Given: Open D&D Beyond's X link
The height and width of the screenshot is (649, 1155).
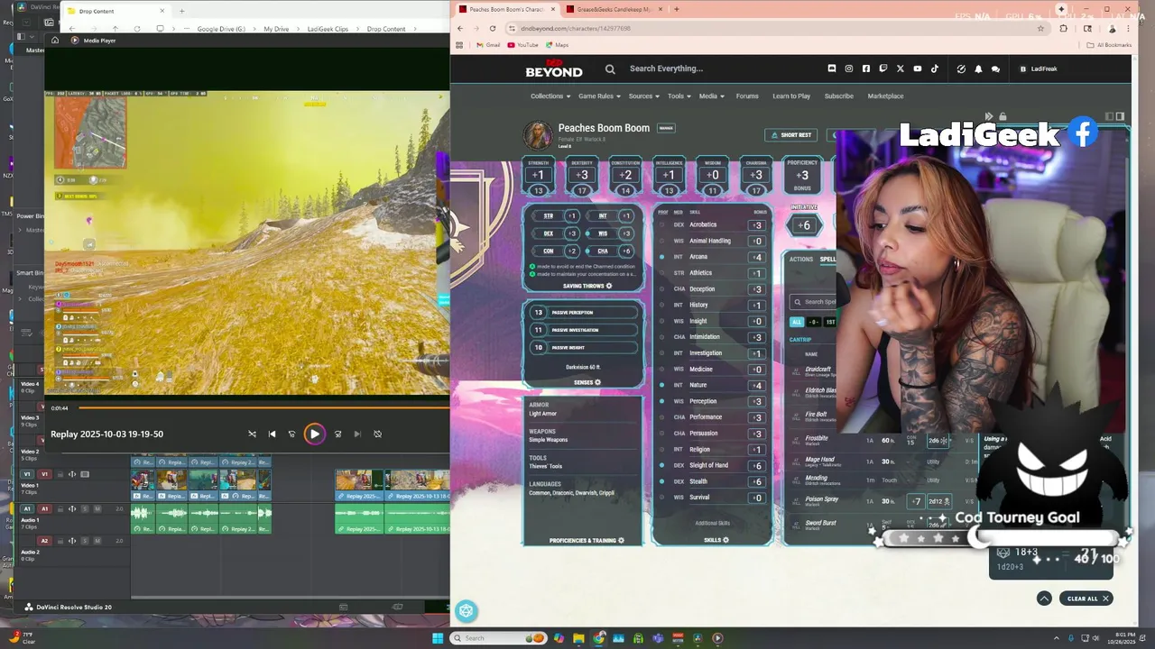Looking at the screenshot, I should pyautogui.click(x=901, y=69).
